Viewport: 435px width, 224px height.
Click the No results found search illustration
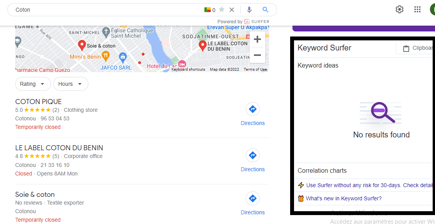coord(380,113)
